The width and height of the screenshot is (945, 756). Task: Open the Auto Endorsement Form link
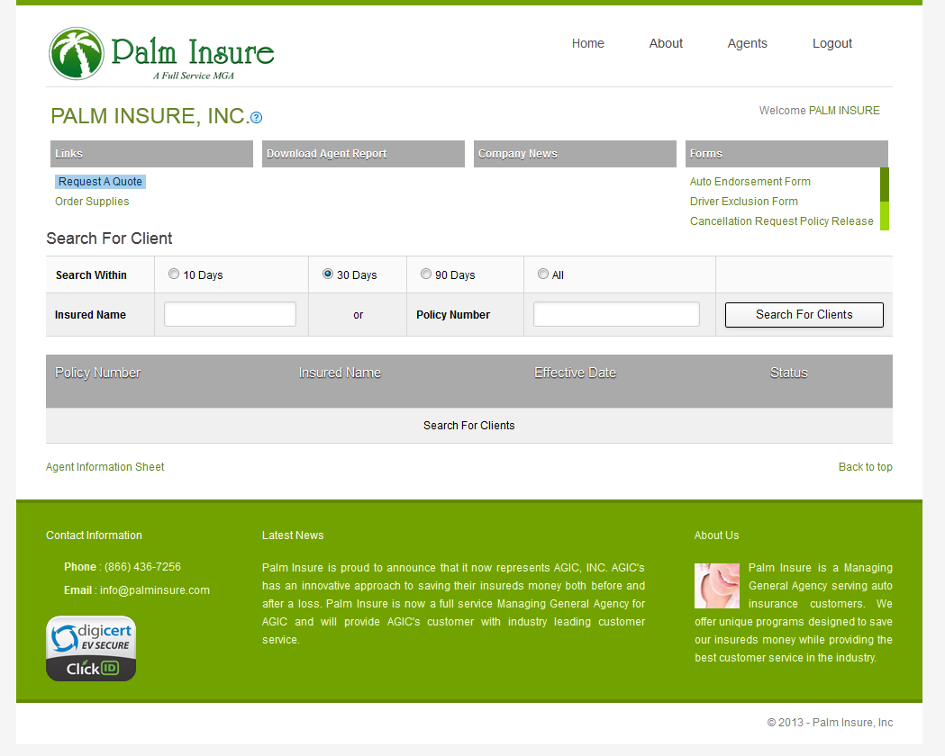[x=750, y=182]
